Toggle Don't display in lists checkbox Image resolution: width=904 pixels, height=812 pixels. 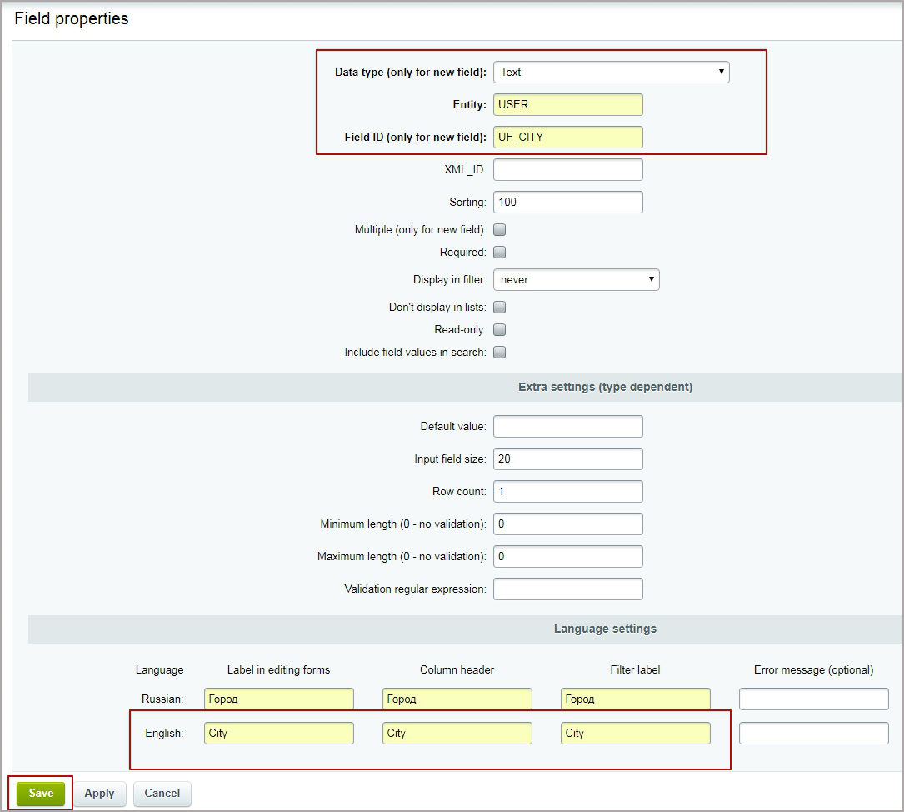coord(500,307)
